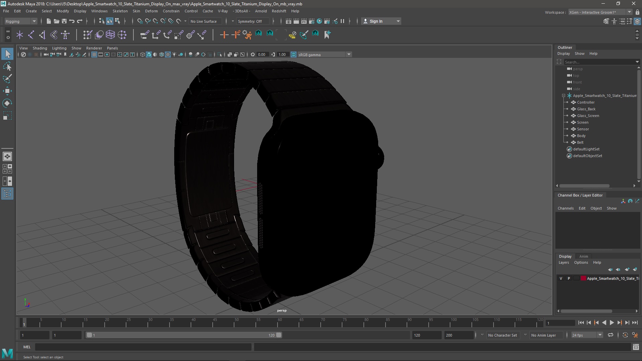Viewport: 642px width, 361px height.
Task: Toggle the sRGB gamma color management icon
Action: [x=293, y=54]
